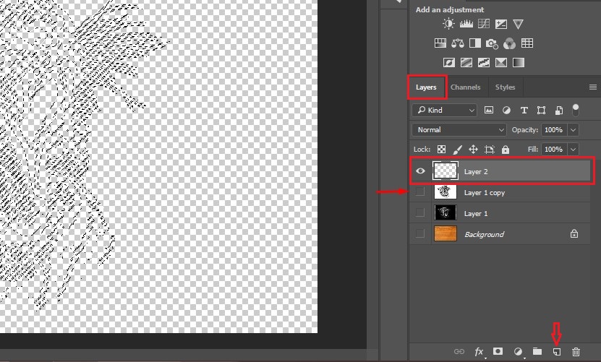Screen dimensions: 601x362
Task: Add a layer mask
Action: coord(498,351)
